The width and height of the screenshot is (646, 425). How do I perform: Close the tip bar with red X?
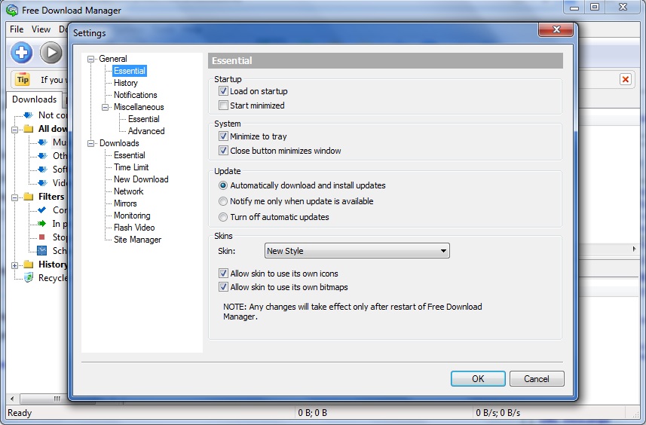(x=626, y=79)
